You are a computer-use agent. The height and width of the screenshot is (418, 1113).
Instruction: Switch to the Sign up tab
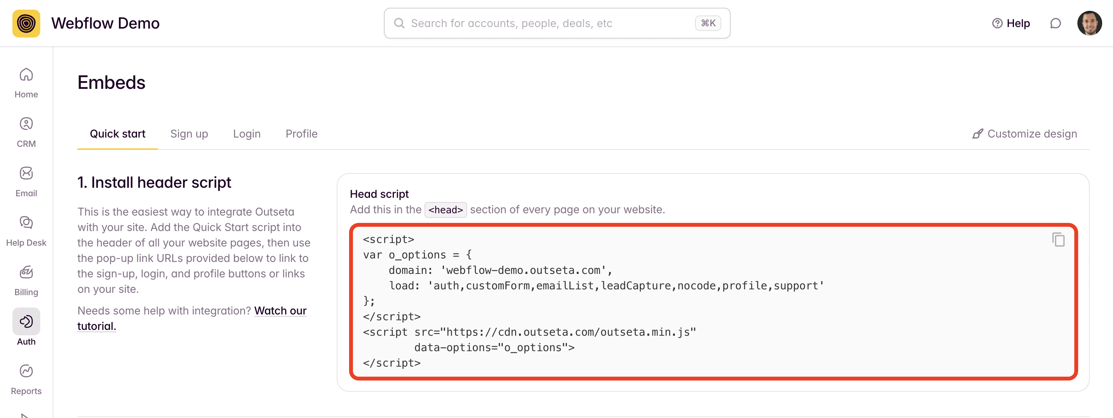coord(189,134)
